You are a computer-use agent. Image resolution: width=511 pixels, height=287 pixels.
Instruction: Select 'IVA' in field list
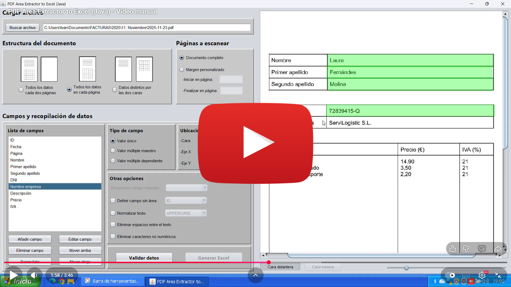[x=55, y=206]
